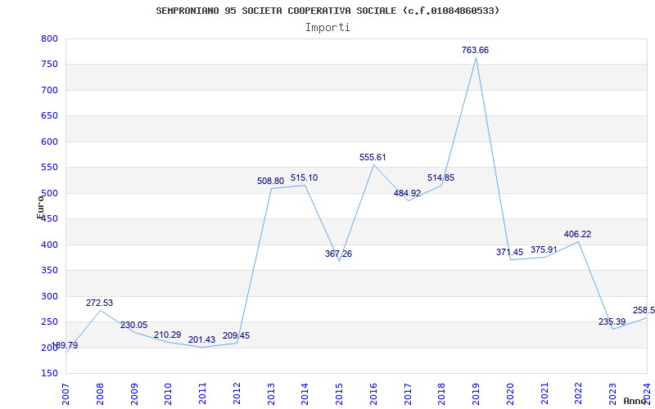Click the 2007 x-axis year label
Screen dimensions: 655x409
(x=66, y=394)
